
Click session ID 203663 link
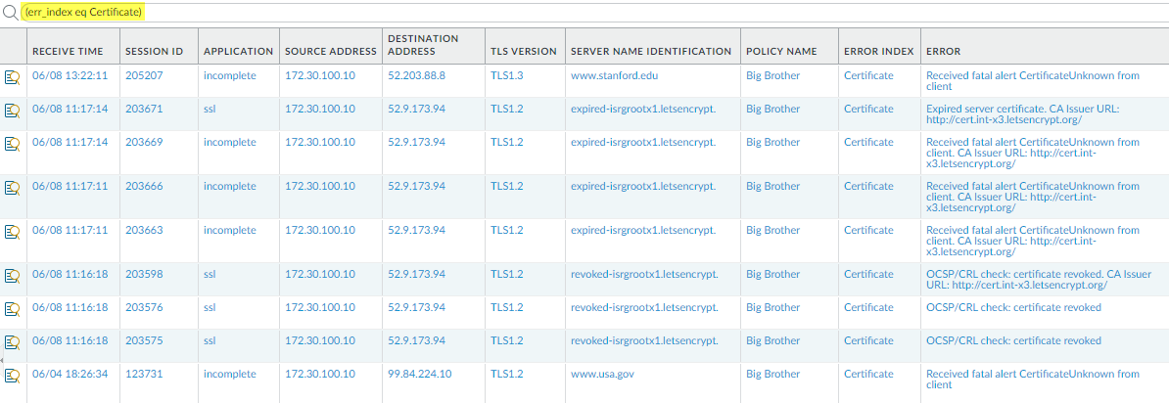click(x=144, y=230)
